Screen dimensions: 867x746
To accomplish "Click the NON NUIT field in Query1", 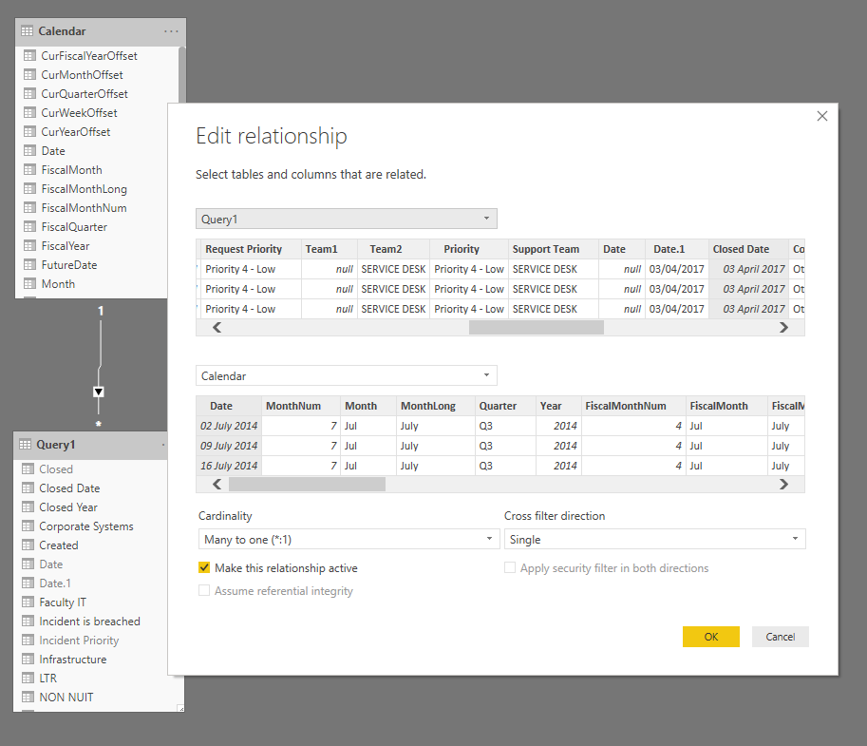I will [x=66, y=698].
